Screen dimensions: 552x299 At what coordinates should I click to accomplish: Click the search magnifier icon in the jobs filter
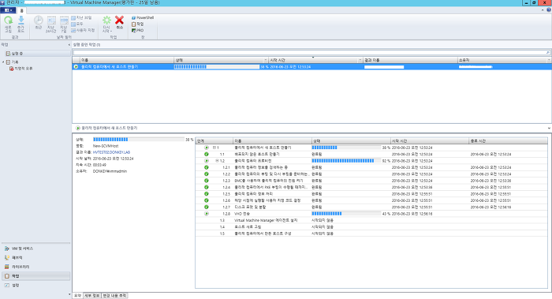(548, 53)
